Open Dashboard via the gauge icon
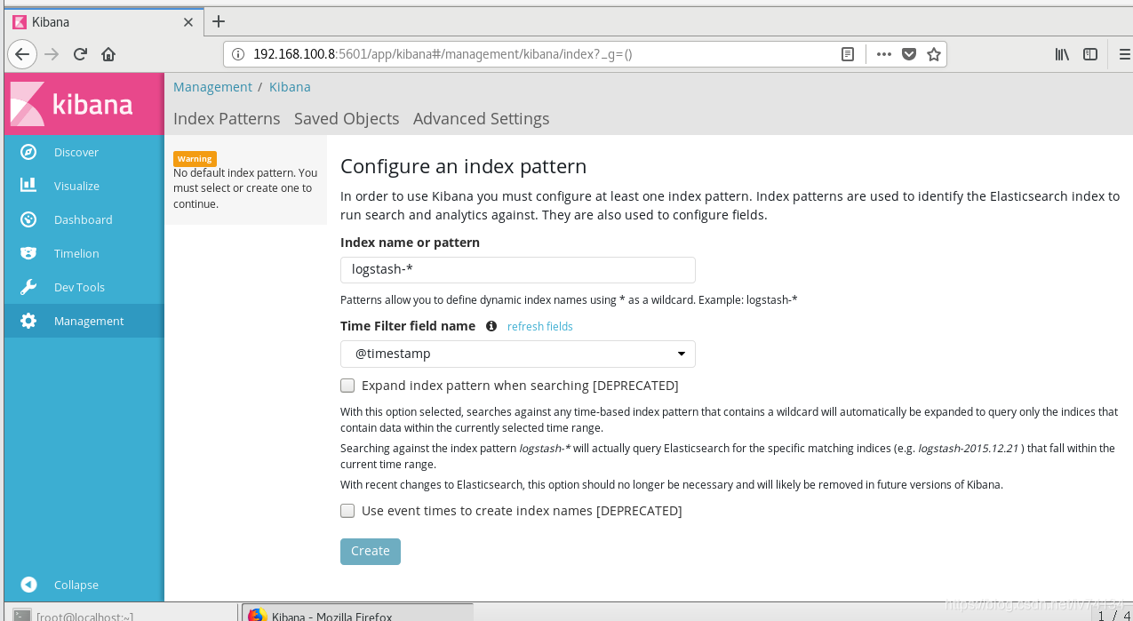Screen dimensions: 1133x621 (28, 219)
